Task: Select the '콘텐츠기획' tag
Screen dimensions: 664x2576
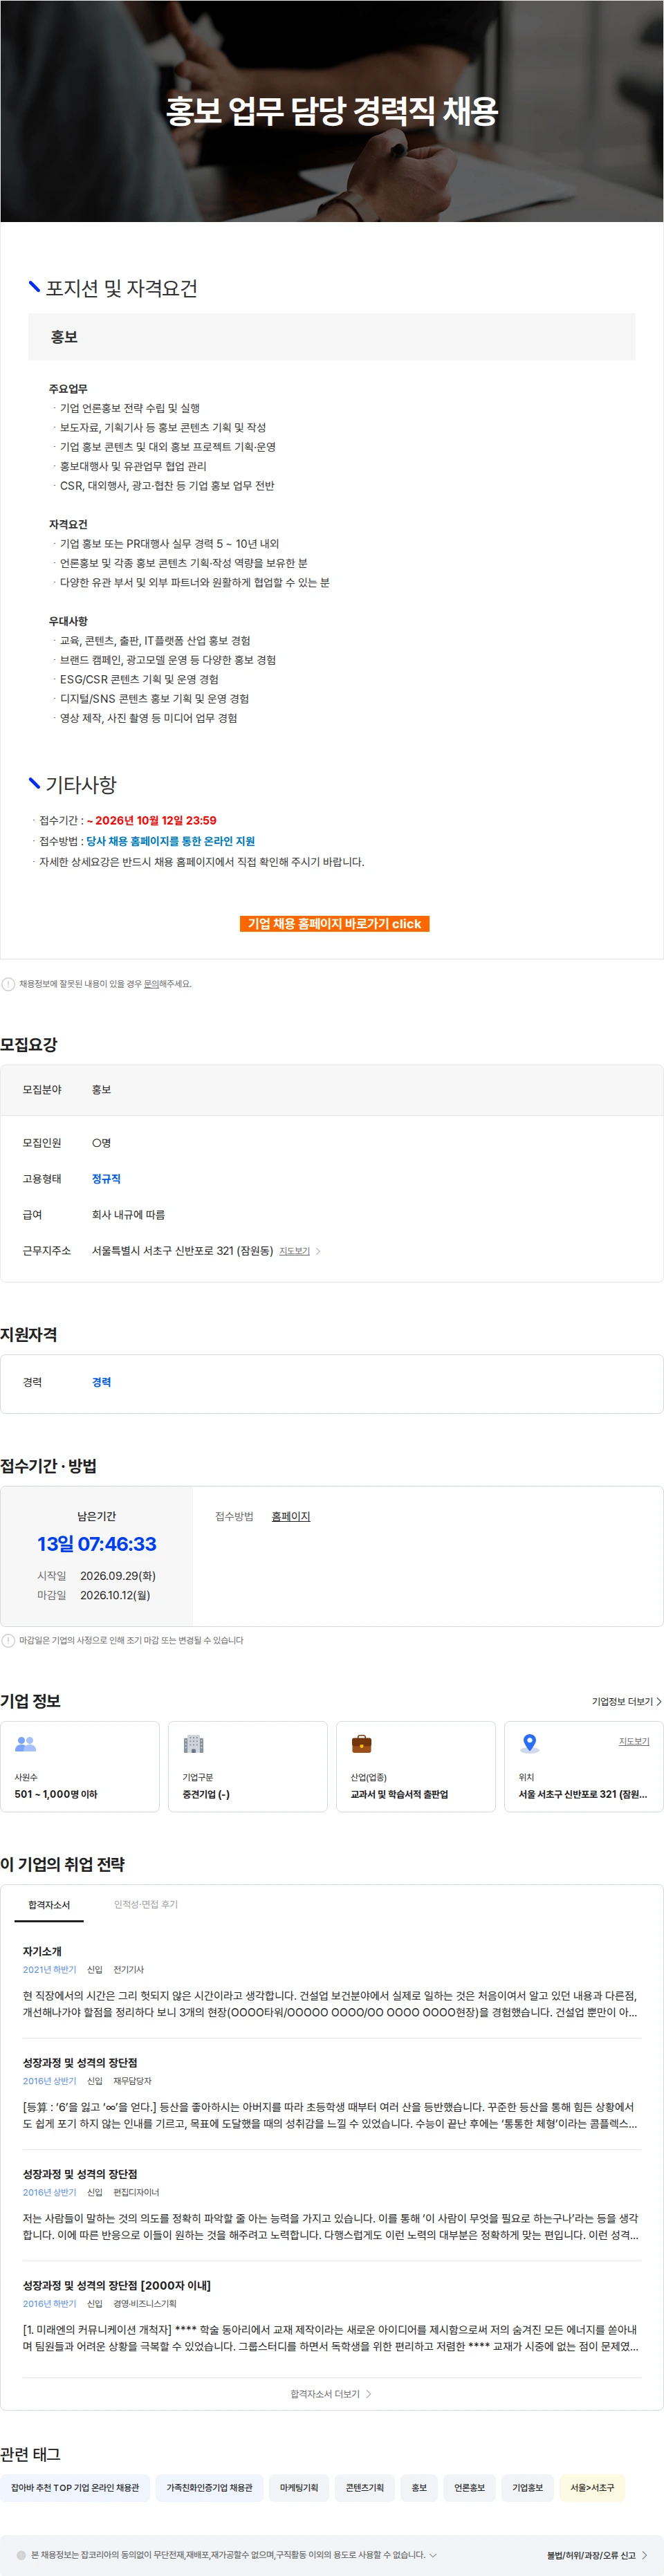Action: 365,2487
